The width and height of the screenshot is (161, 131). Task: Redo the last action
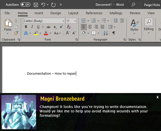[53, 5]
